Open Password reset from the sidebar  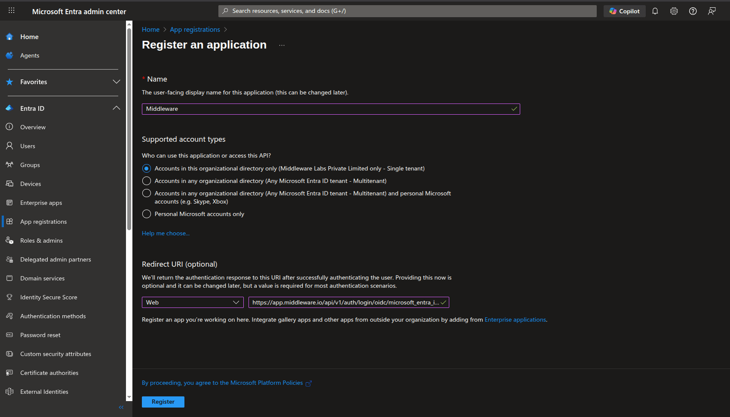(40, 335)
